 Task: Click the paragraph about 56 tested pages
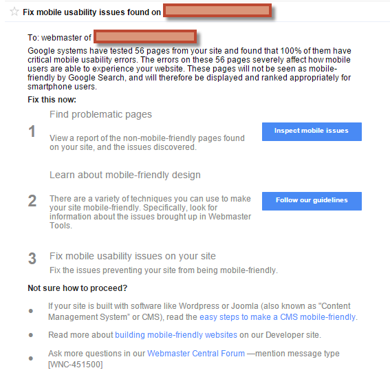(189, 68)
